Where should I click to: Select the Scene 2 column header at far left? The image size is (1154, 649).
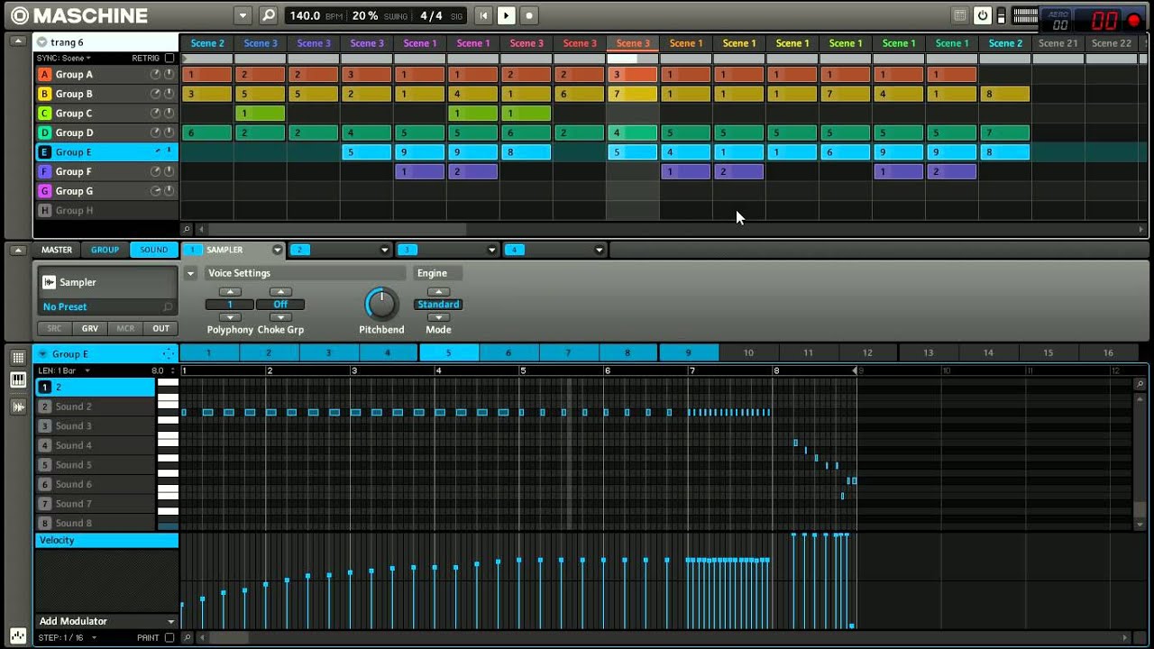click(206, 43)
